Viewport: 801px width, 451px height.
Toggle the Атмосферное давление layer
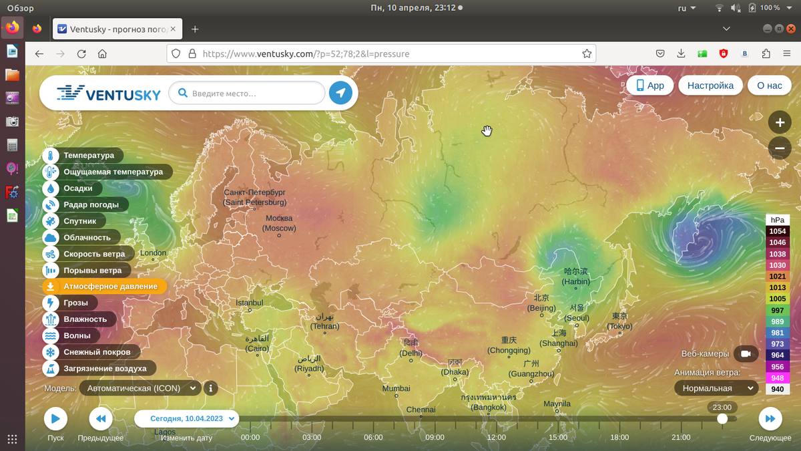coord(104,287)
